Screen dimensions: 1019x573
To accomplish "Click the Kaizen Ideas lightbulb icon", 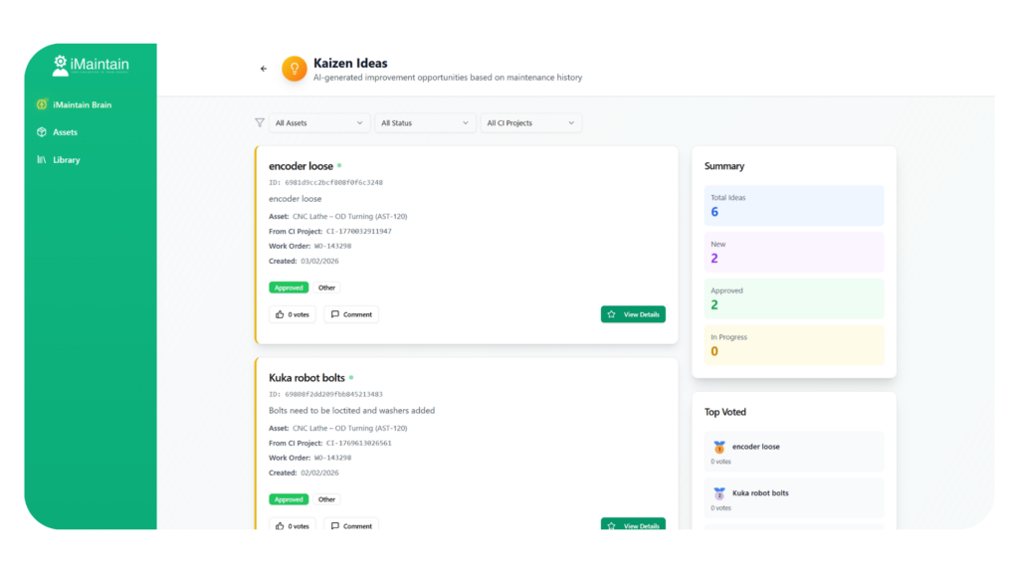I will click(294, 69).
